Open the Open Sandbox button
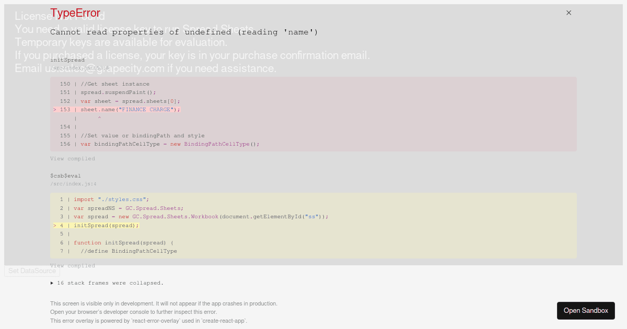Screen dimensions: 627x329 coord(586,310)
